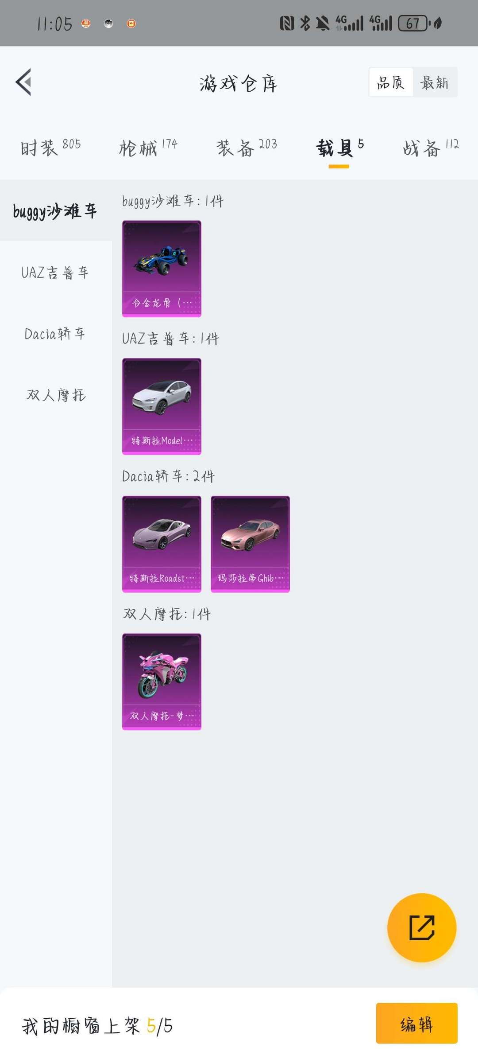Tap the yellow share floating button

coord(422,927)
